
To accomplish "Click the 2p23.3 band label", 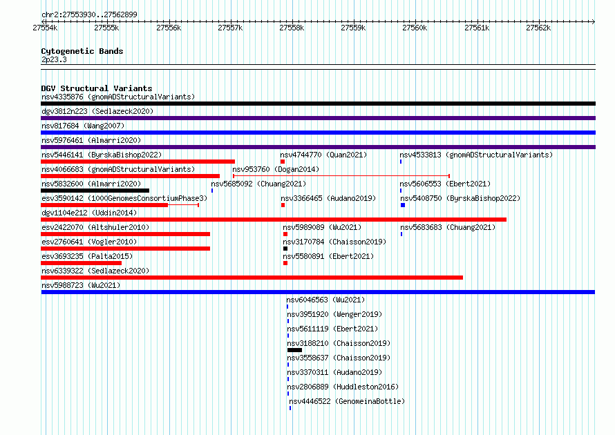I will coord(54,59).
